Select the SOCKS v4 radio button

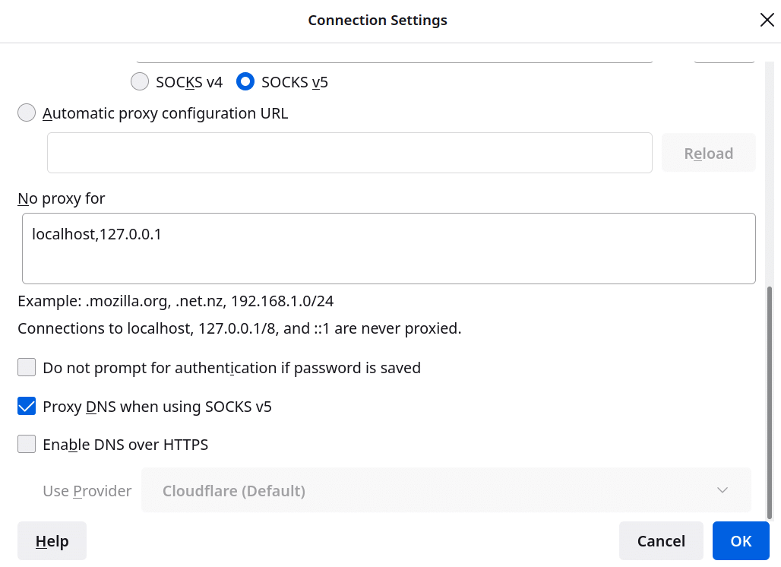click(x=140, y=82)
